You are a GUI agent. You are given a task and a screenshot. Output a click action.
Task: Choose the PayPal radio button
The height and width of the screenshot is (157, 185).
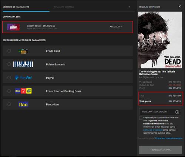tap(9, 78)
